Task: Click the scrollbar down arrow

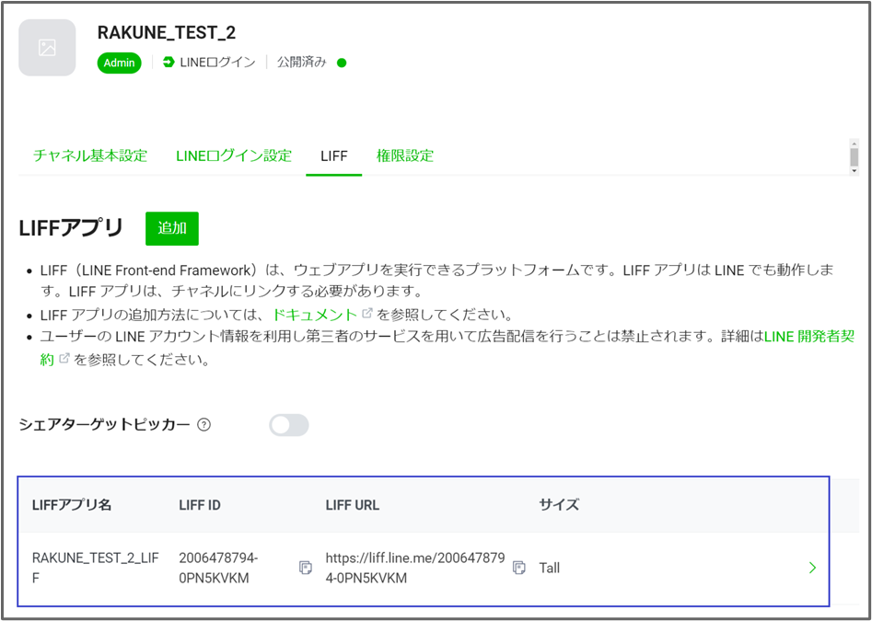Action: pyautogui.click(x=855, y=170)
